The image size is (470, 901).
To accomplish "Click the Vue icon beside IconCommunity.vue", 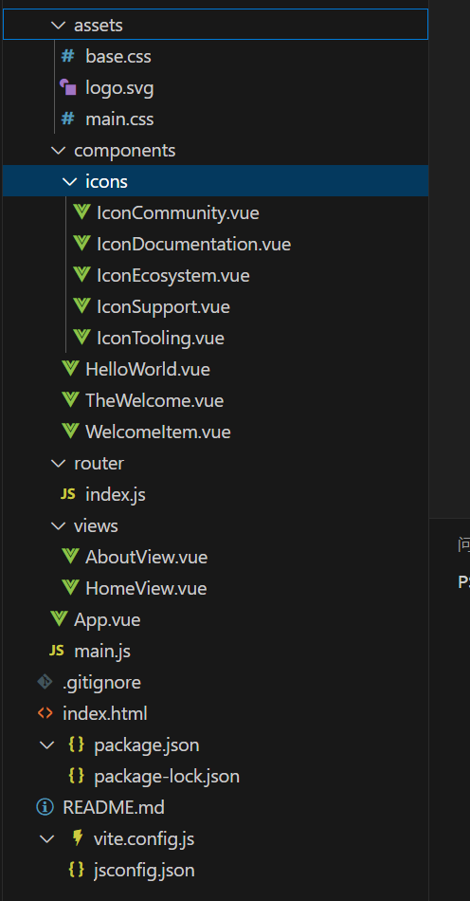I will [81, 212].
